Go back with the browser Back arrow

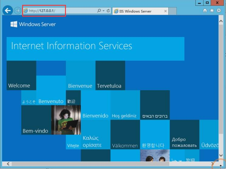[x=8, y=10]
